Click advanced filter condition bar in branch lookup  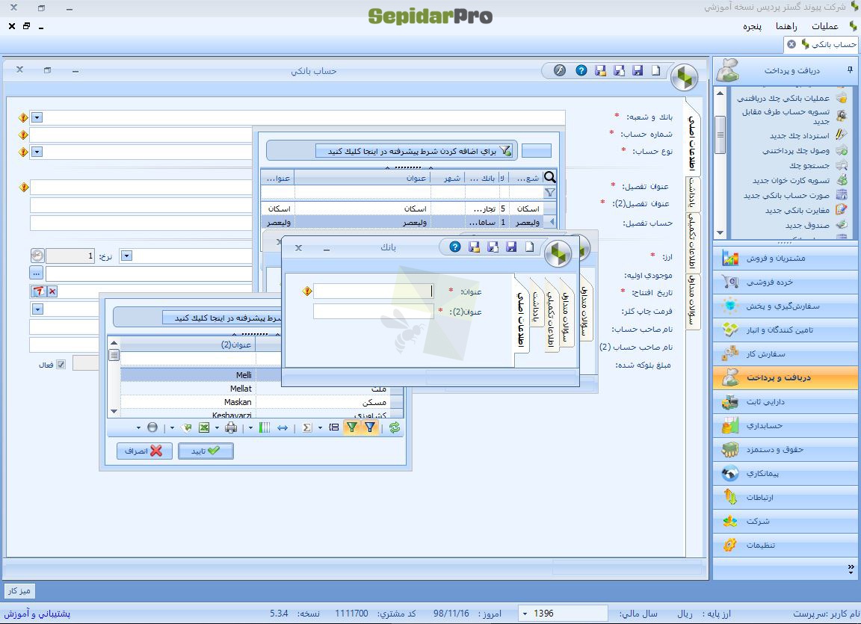click(415, 151)
